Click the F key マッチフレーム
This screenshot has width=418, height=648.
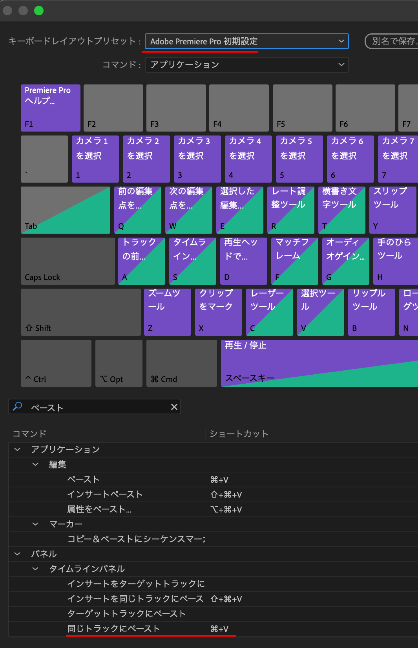pyautogui.click(x=295, y=261)
